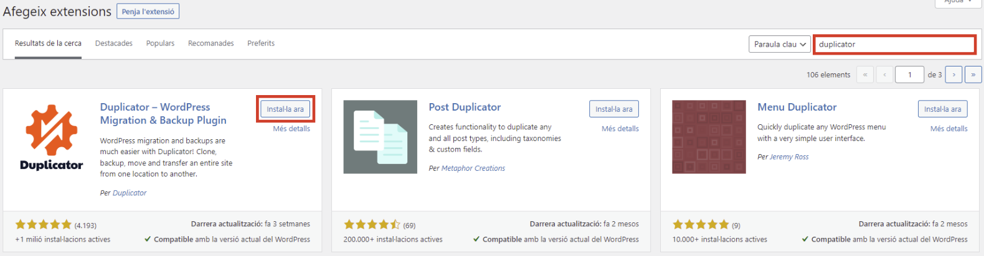
Task: Go to previous results page
Action: (884, 75)
